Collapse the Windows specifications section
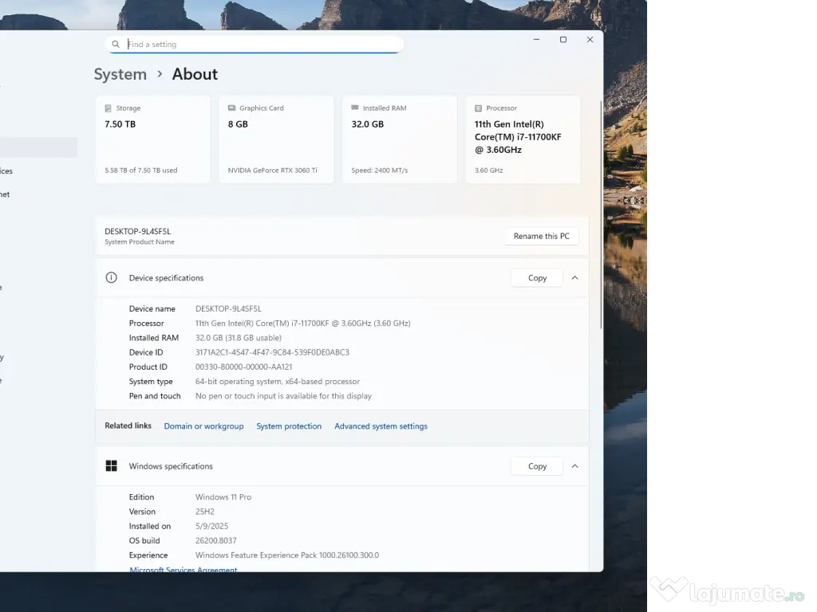The height and width of the screenshot is (612, 817). tap(574, 466)
